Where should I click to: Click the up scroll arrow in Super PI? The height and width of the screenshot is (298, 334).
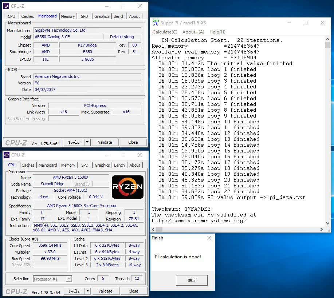coord(327,39)
